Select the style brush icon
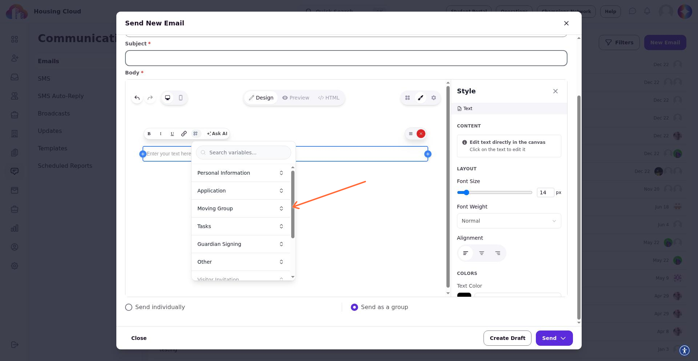Viewport: 698px width, 361px height. [x=421, y=98]
